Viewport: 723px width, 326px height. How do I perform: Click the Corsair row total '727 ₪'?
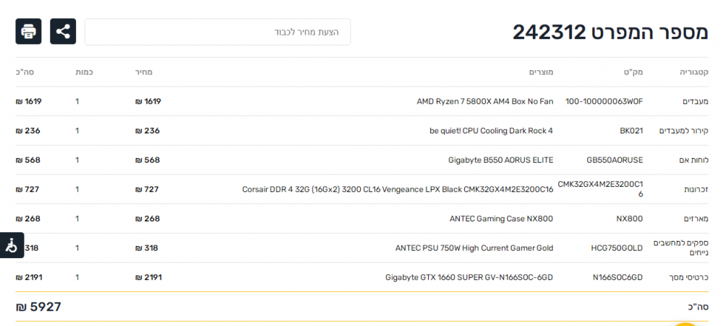pos(27,190)
